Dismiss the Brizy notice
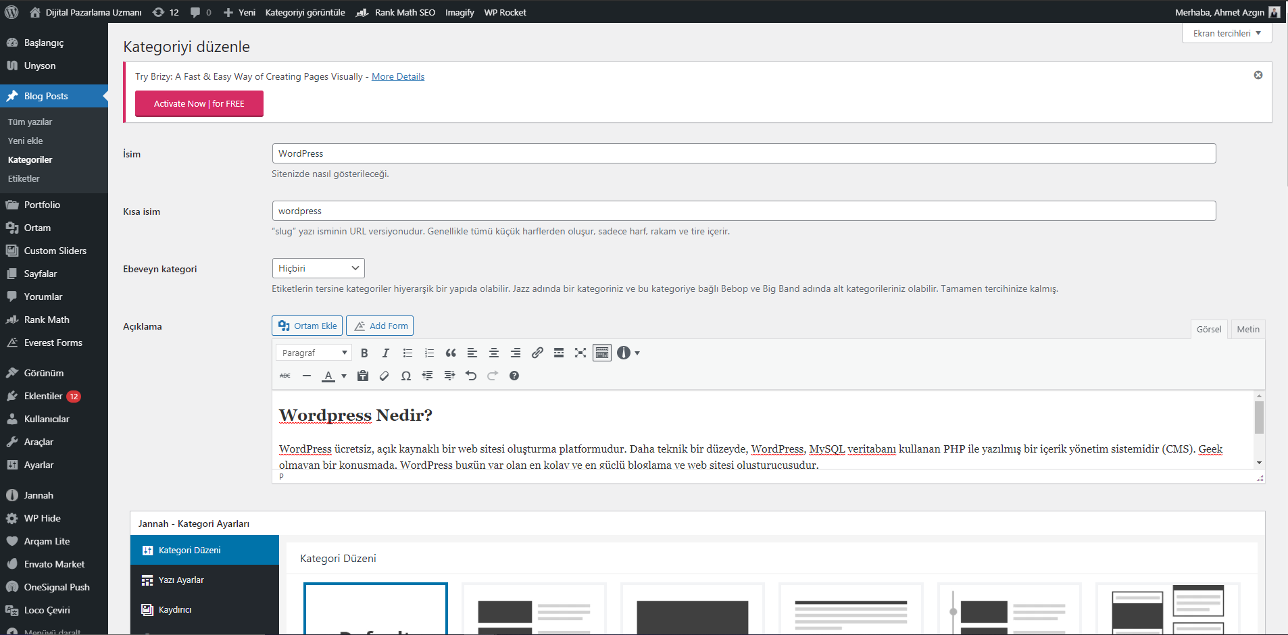This screenshot has height=635, width=1288. 1258,75
